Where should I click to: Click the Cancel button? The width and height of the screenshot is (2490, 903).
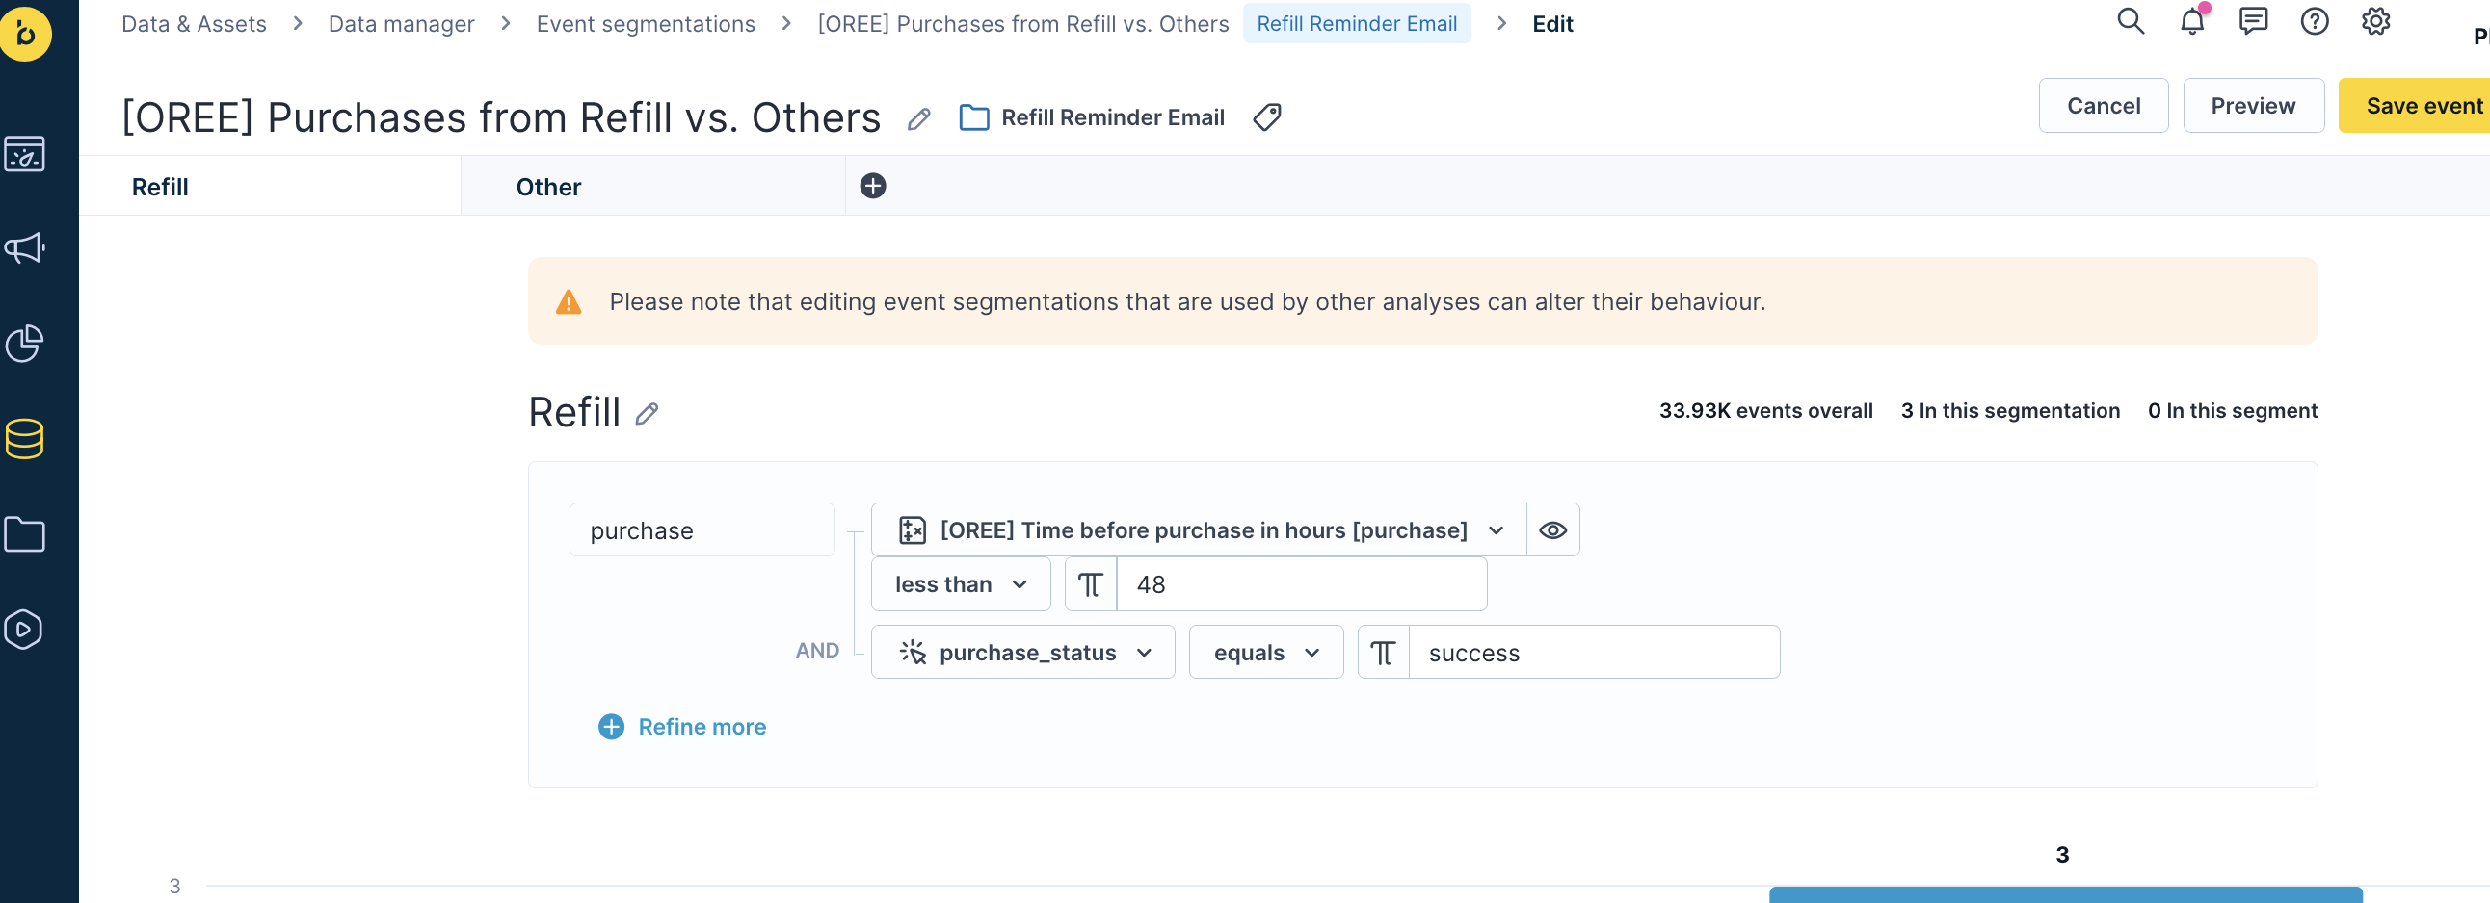(2103, 105)
